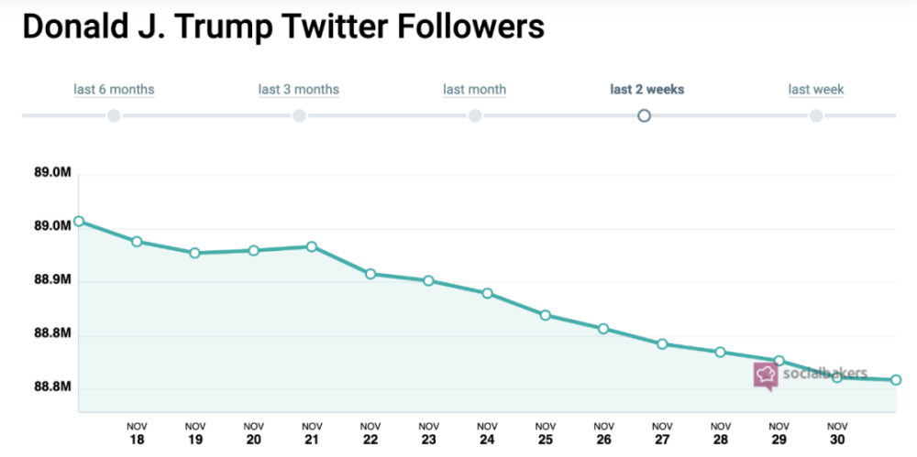Click the Nov 22 data point
The height and width of the screenshot is (457, 917).
click(x=370, y=274)
